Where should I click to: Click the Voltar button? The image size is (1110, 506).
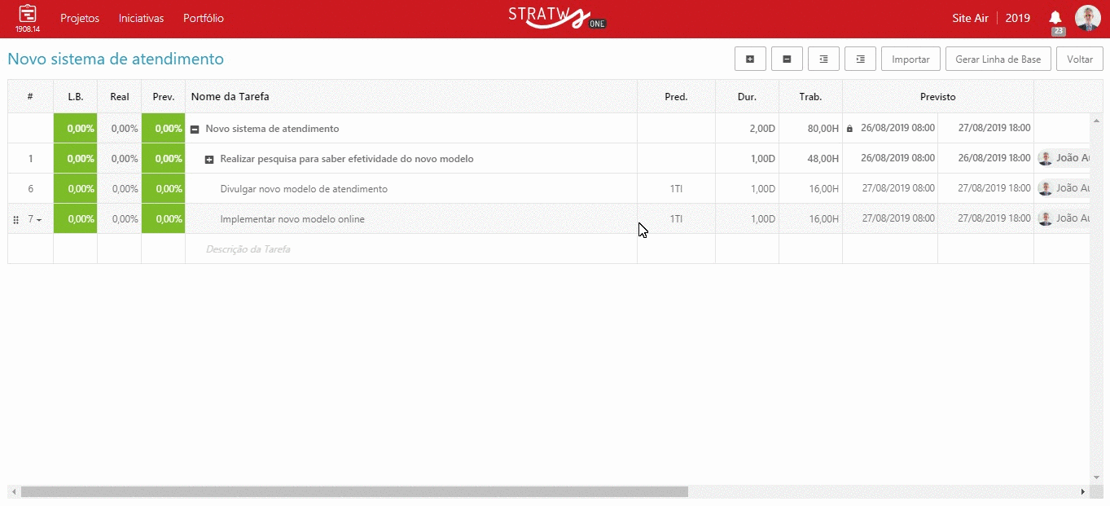[x=1079, y=59]
